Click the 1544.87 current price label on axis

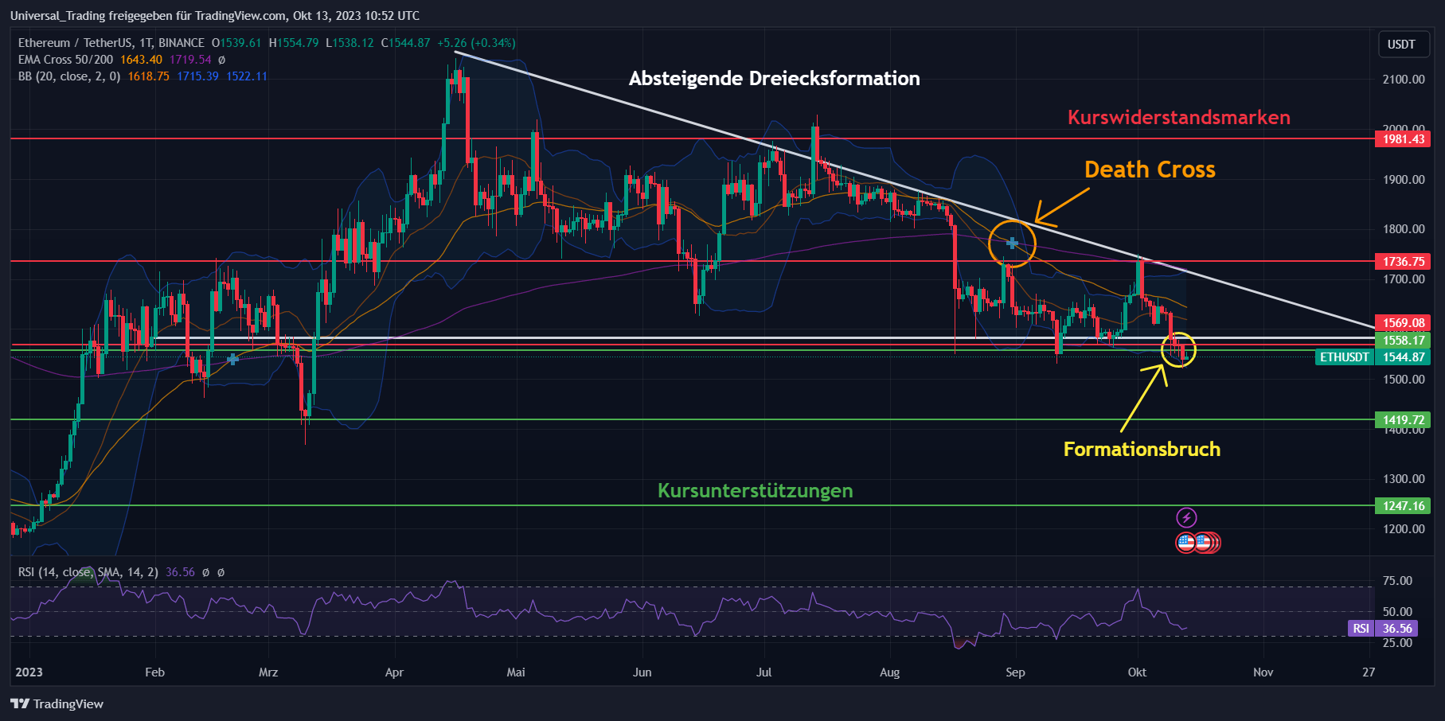click(1403, 357)
